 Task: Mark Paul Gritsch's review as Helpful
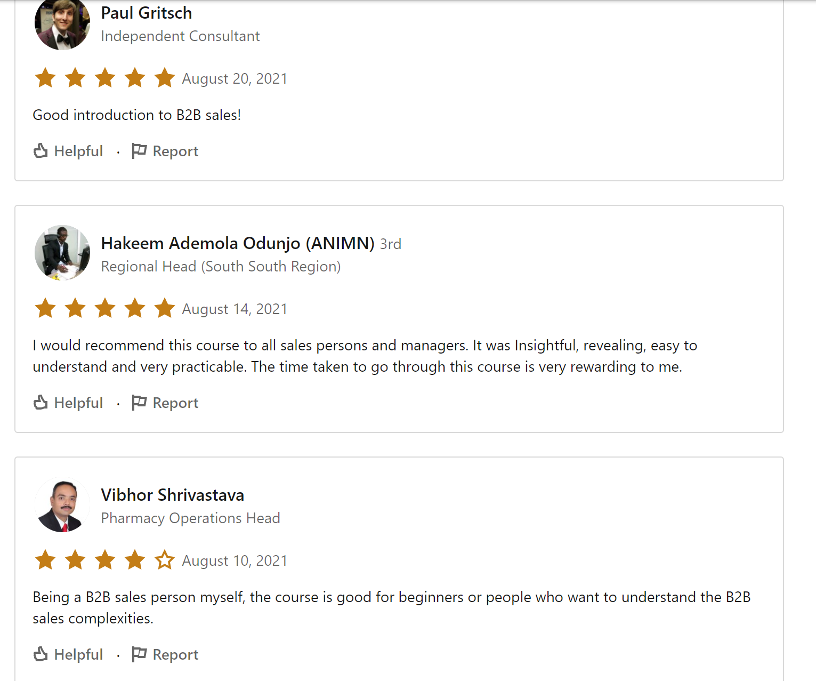coord(68,151)
